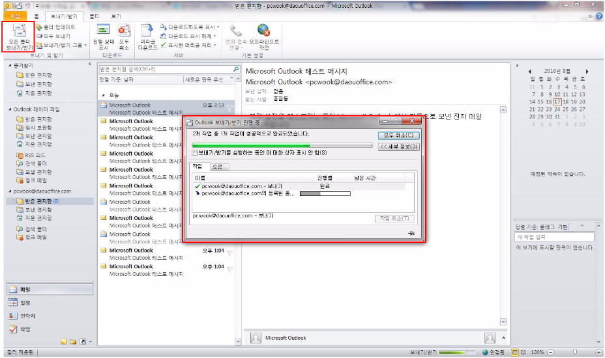Viewport: 605px width, 358px height.
Task: Open 임시 보관함 (Drafts) folder
Action: click(35, 128)
